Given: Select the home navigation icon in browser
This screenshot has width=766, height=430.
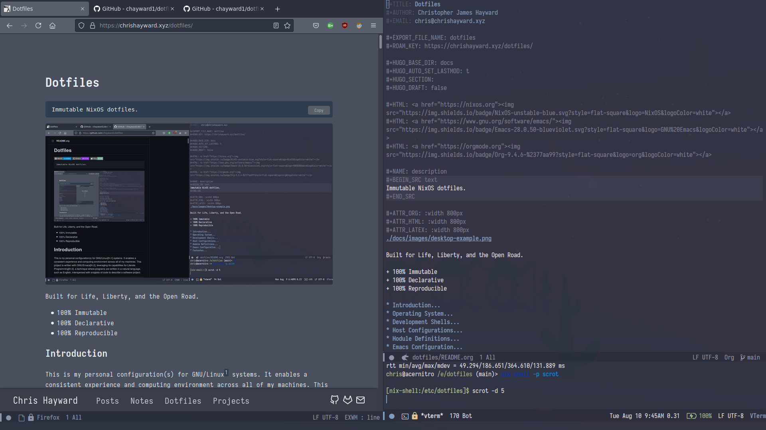Looking at the screenshot, I should pyautogui.click(x=52, y=25).
